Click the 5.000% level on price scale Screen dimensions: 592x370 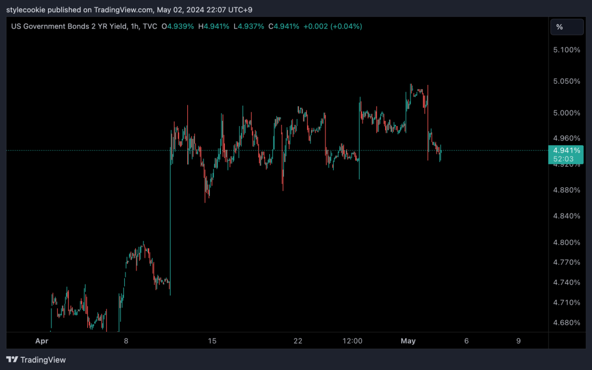[x=566, y=113]
